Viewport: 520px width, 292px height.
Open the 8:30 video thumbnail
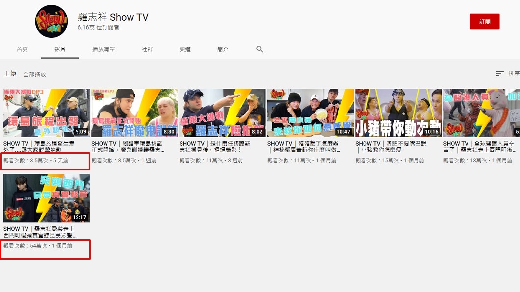(134, 113)
